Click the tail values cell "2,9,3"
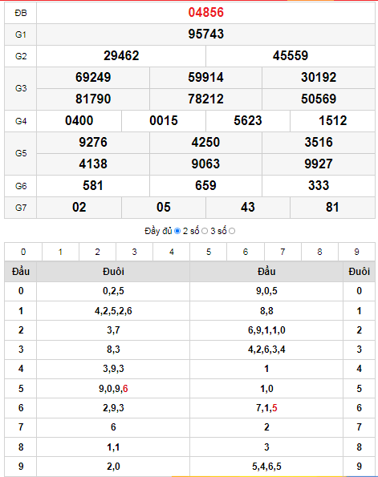The image size is (378, 477). coord(113,408)
